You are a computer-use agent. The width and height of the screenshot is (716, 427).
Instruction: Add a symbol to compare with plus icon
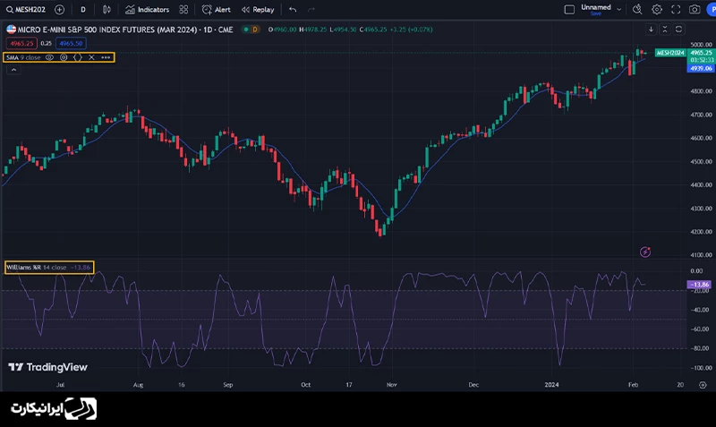(x=59, y=9)
